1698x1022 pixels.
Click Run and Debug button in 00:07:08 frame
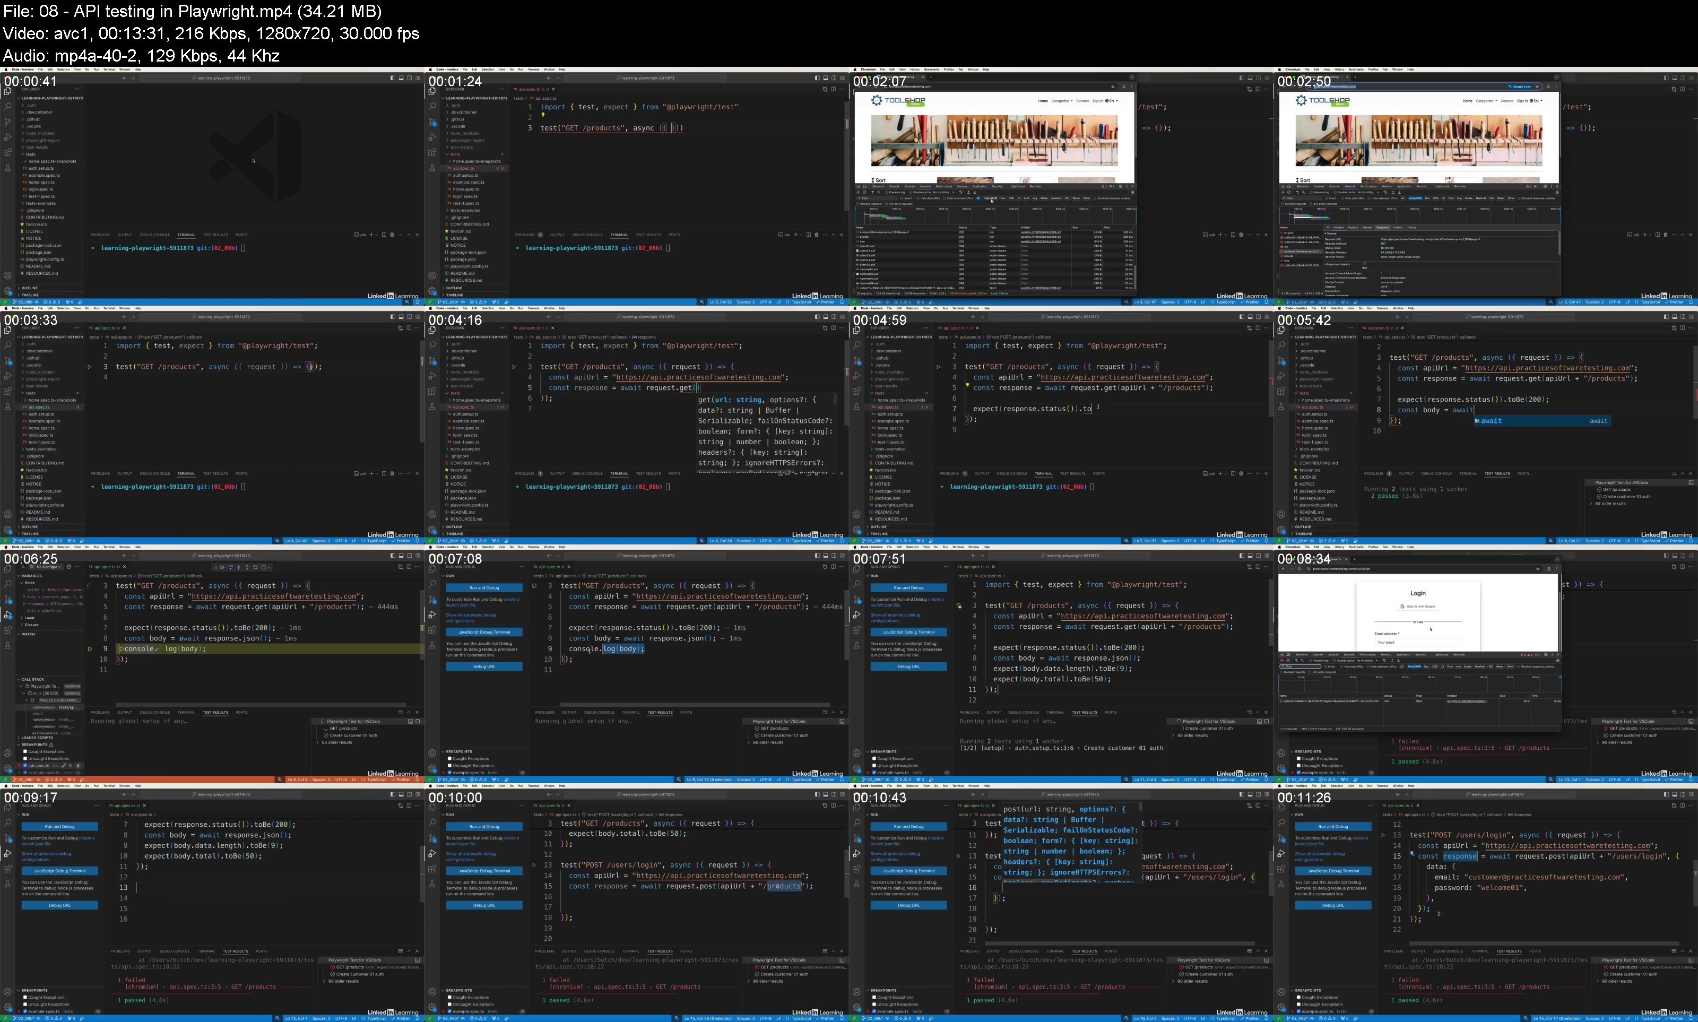click(484, 587)
